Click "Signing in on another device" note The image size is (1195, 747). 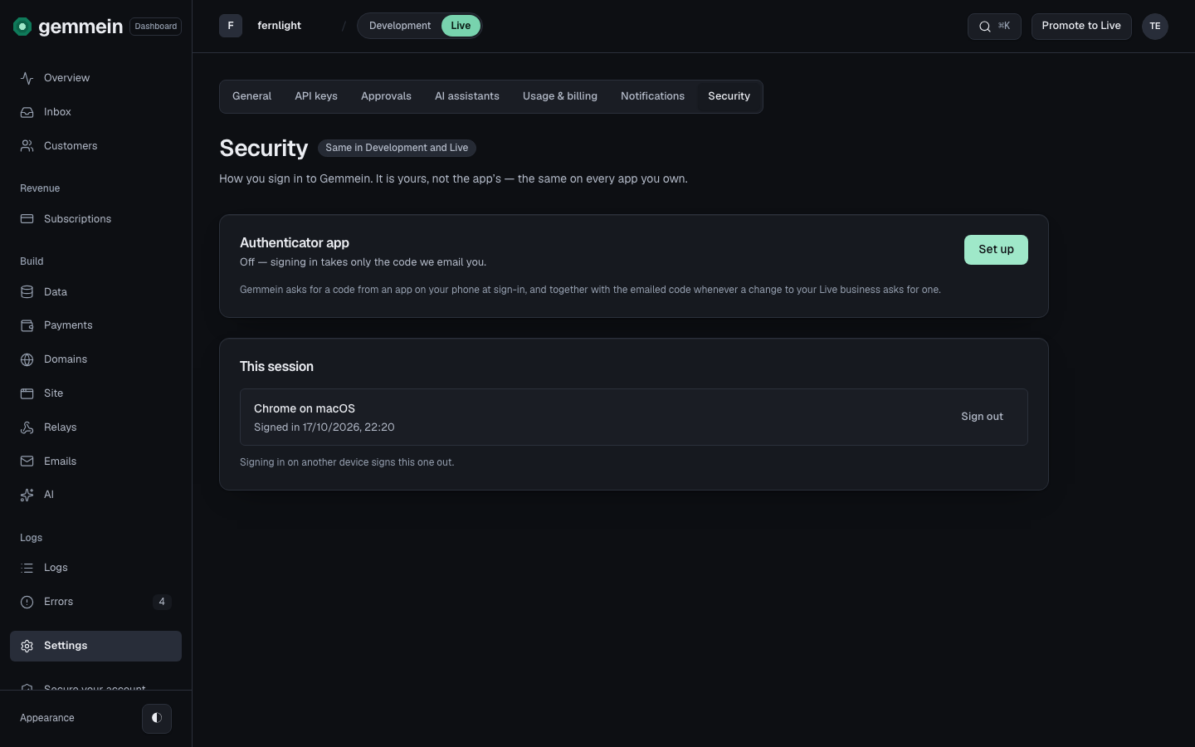347,462
